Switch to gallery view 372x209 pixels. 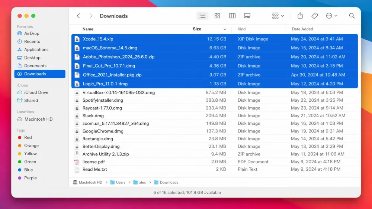247,16
